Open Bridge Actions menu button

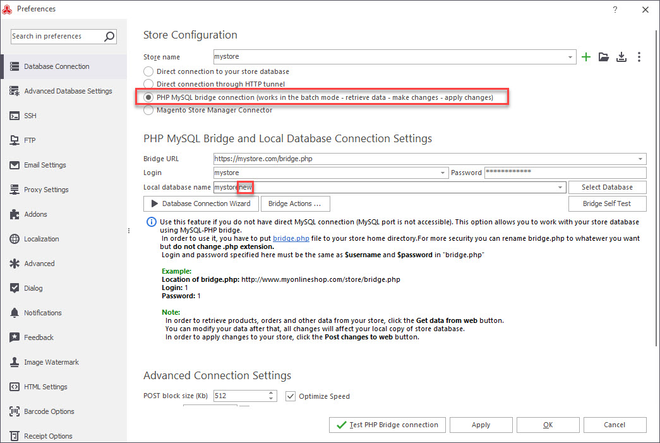click(295, 204)
